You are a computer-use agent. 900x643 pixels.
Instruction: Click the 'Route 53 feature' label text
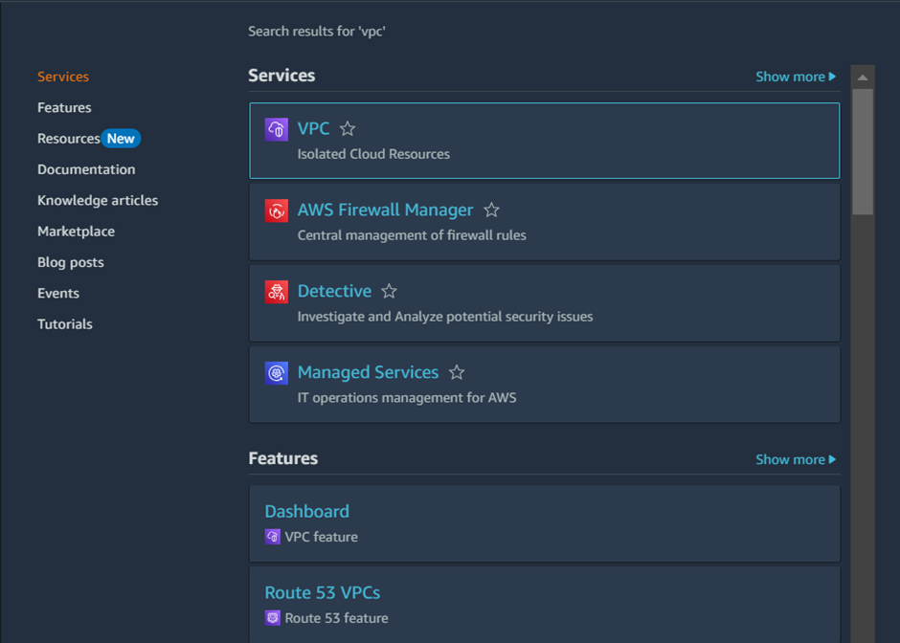point(336,618)
